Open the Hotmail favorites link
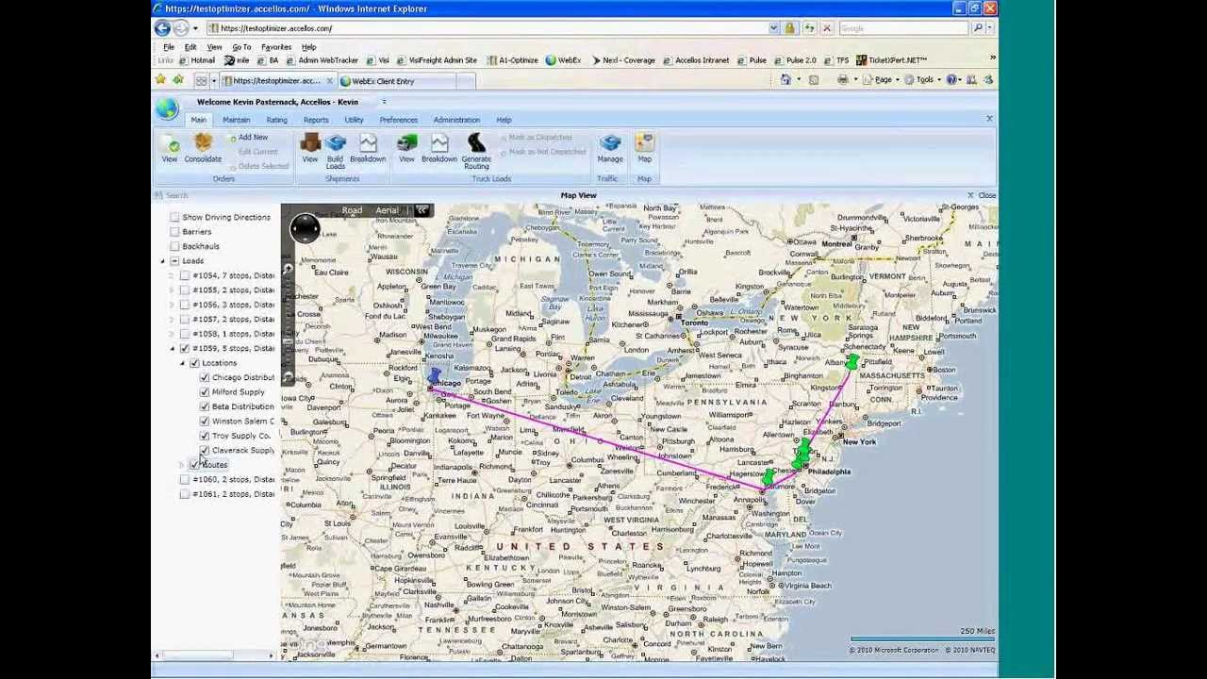 197,60
